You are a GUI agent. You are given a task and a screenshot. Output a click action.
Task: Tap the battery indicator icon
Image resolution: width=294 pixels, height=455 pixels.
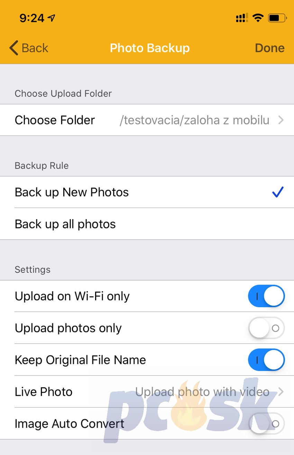point(277,18)
